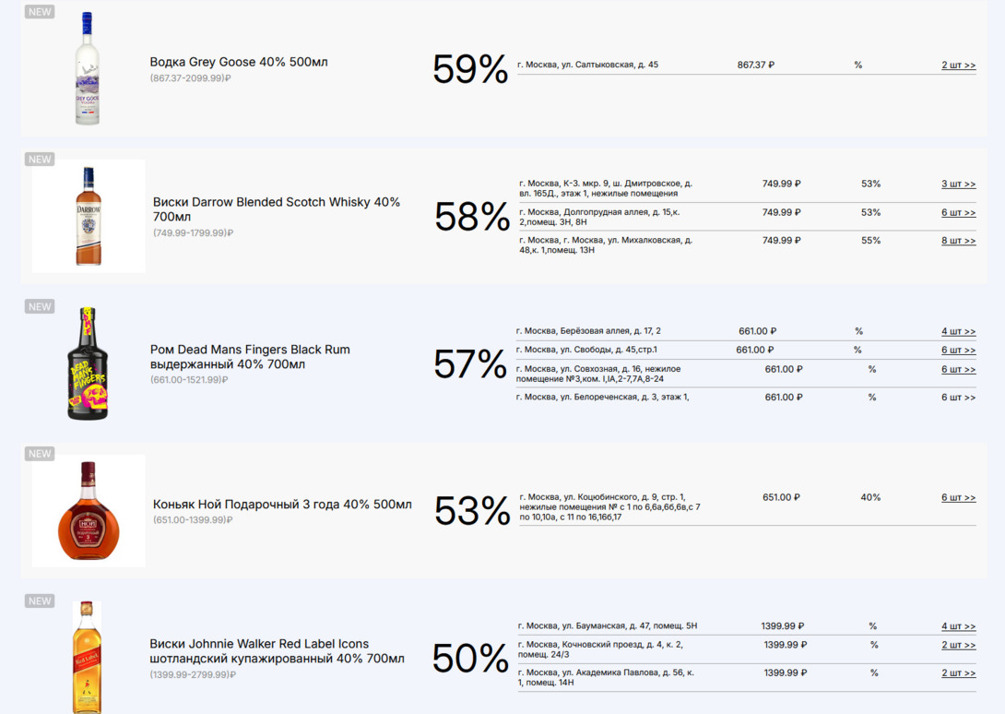Click the "4 шт >>" link for ул. Бауманская
This screenshot has width=1005, height=714.
pos(958,626)
